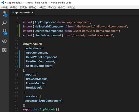Click the VS Code logo in title bar
The width and height of the screenshot is (139, 112).
3,3
